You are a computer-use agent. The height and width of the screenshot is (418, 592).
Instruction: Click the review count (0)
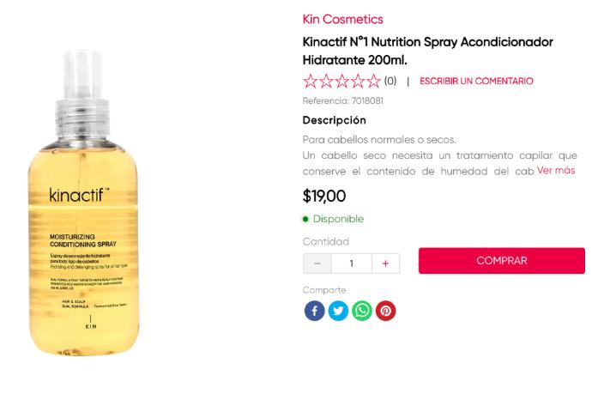tap(390, 81)
